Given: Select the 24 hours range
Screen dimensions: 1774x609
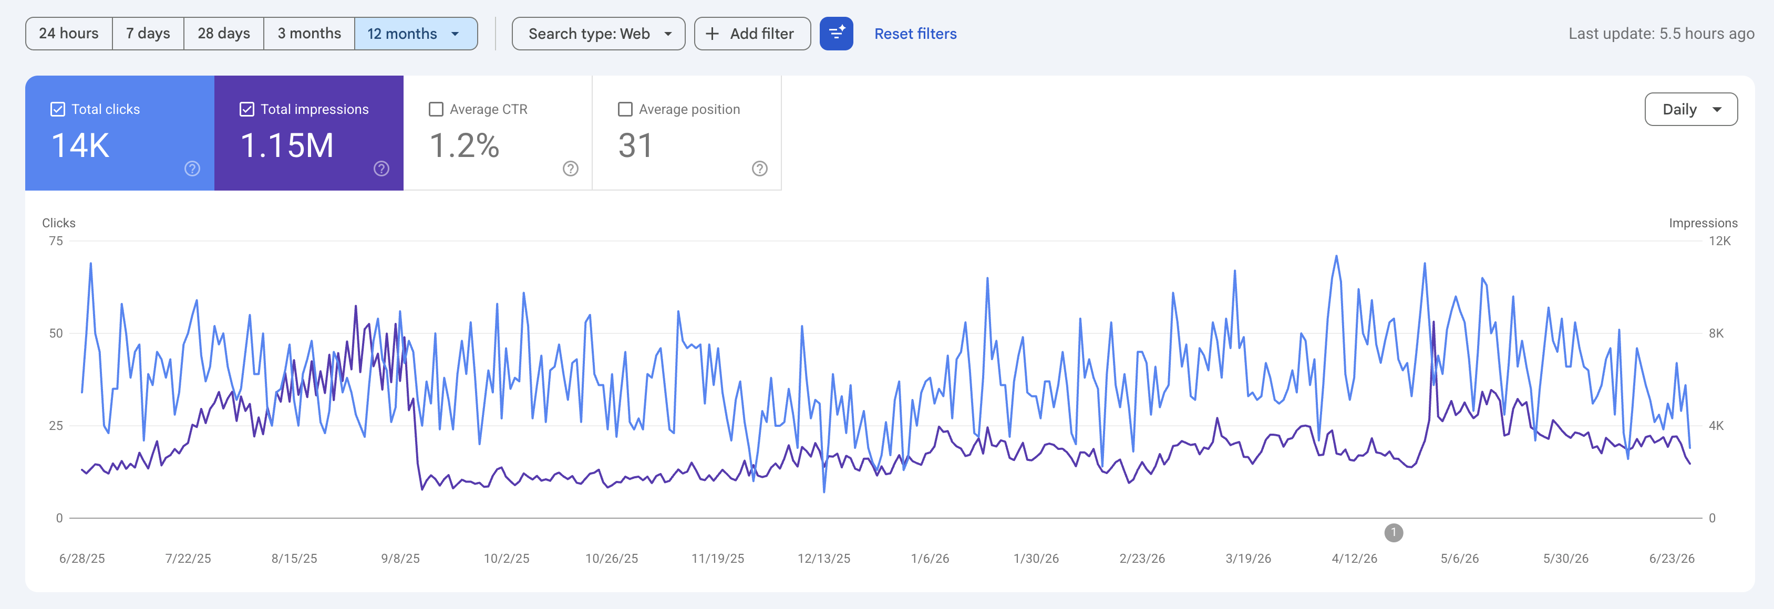Looking at the screenshot, I should coord(69,34).
